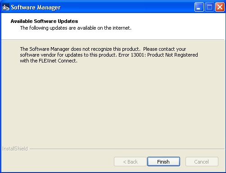Click the Software Manager title text
The image size is (226, 173).
click(x=36, y=8)
